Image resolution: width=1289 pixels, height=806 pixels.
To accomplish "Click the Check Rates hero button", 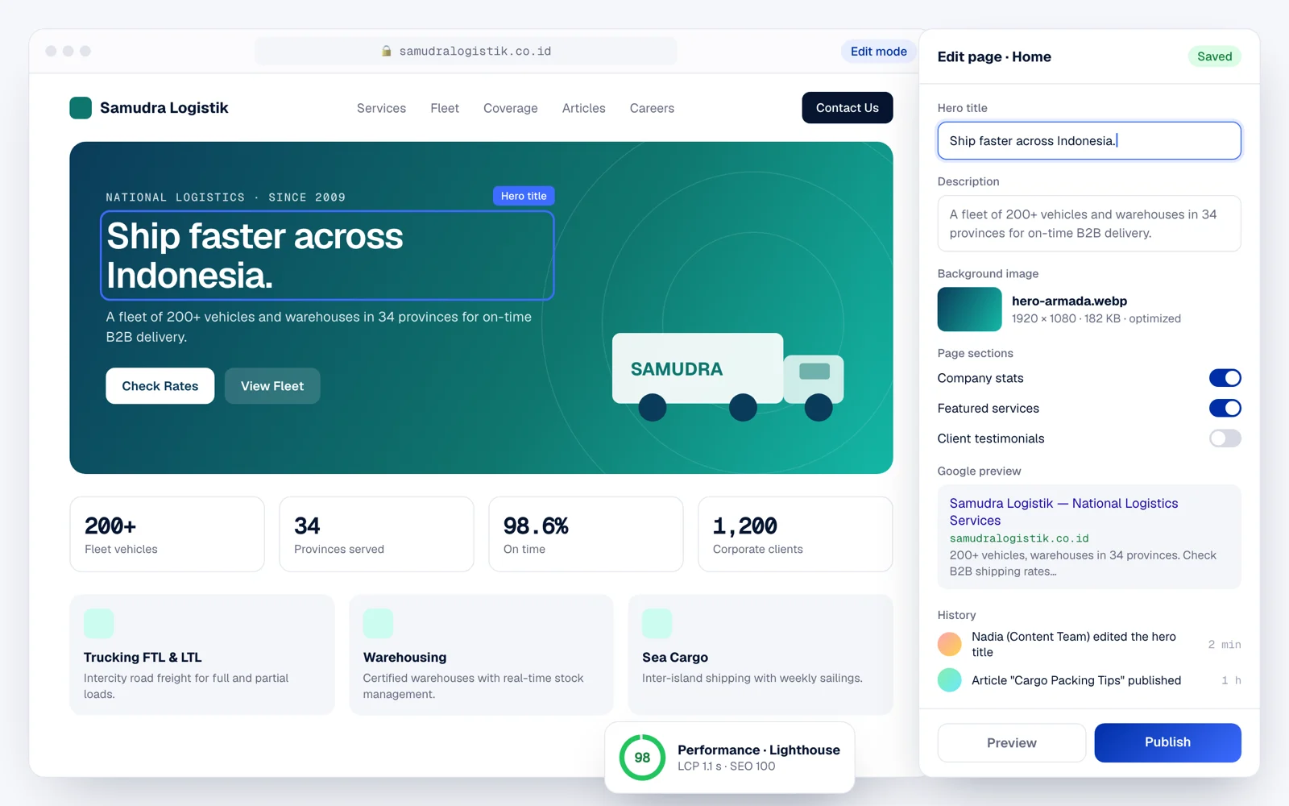I will point(160,386).
